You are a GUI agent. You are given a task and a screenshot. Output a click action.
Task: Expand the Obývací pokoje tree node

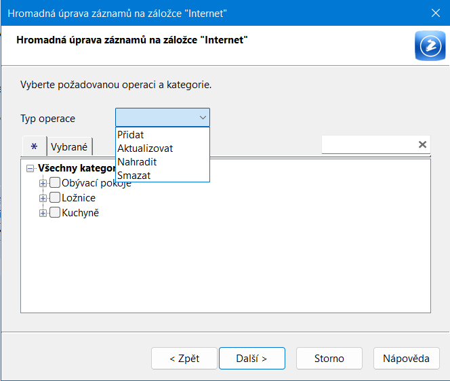click(x=43, y=182)
